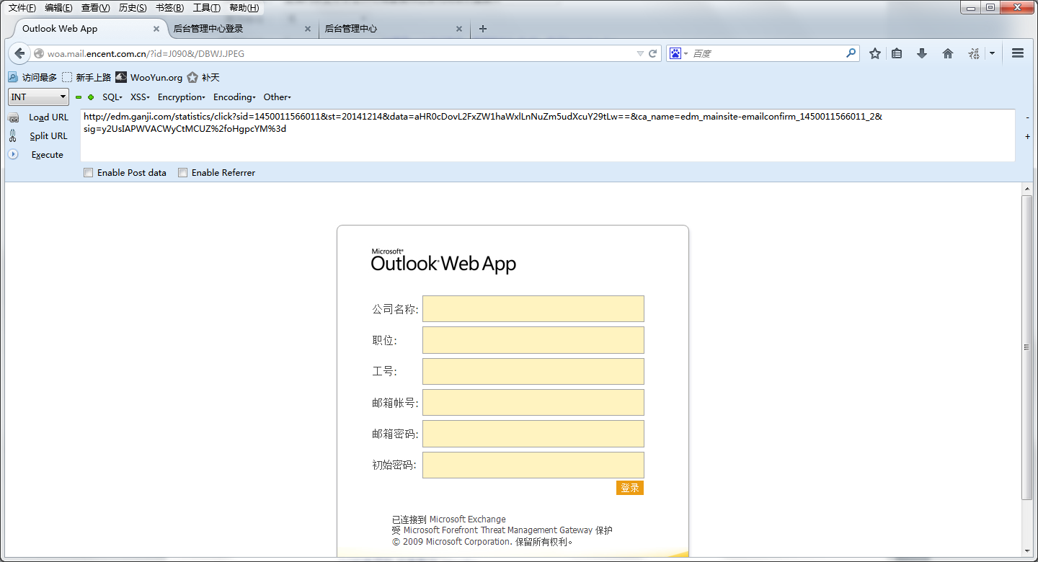This screenshot has height=562, width=1038.
Task: Open the 历史 menu
Action: pos(133,8)
